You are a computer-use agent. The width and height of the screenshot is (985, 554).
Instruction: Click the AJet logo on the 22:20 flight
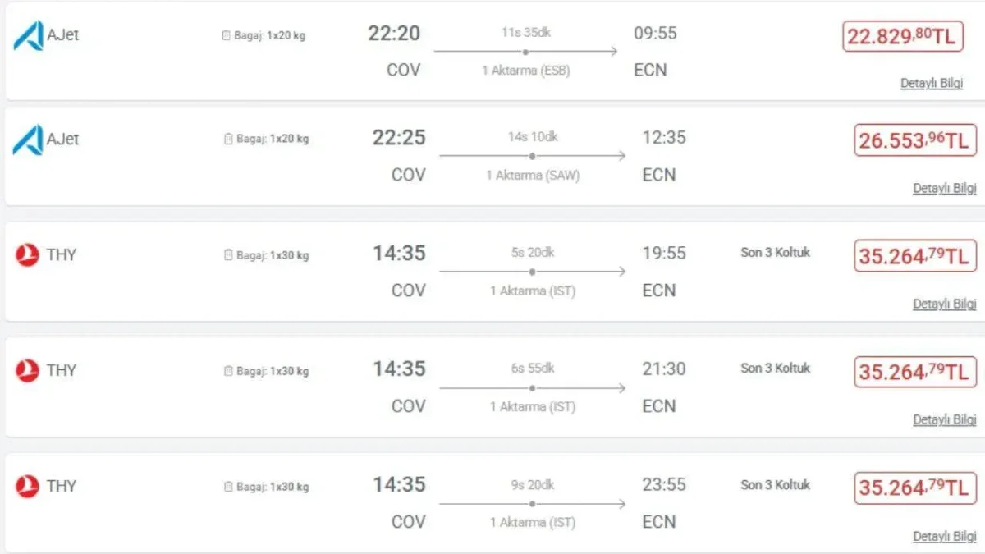click(28, 35)
